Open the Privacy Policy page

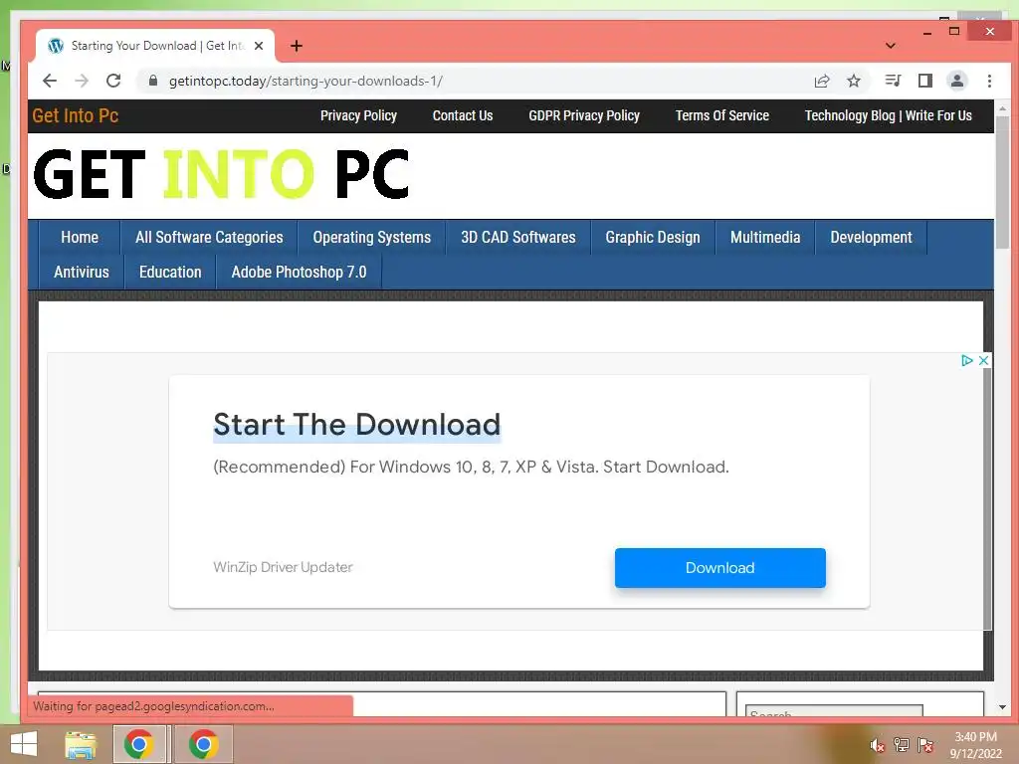[x=358, y=115]
